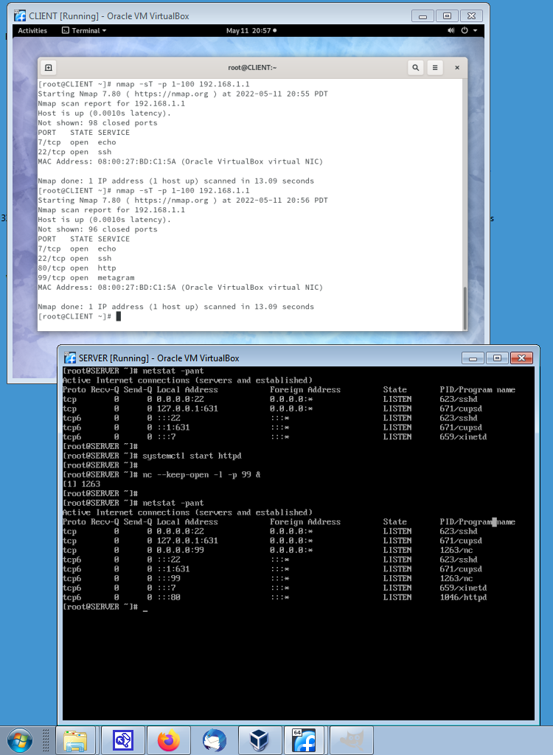The image size is (553, 755).
Task: Click the power icon in GNOME top bar
Action: 465,31
